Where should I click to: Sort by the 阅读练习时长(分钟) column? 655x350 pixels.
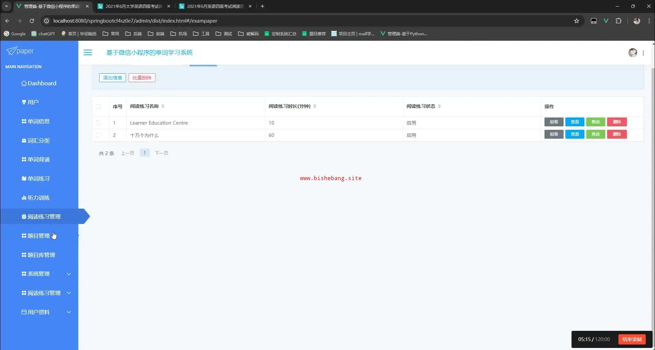315,106
